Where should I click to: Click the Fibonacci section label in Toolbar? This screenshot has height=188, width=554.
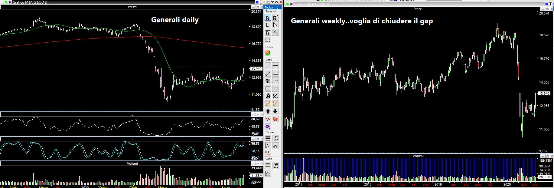click(271, 132)
